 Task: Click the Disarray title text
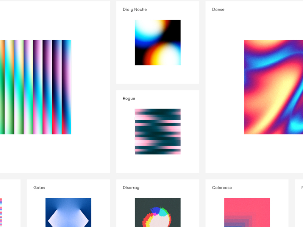coord(131,188)
